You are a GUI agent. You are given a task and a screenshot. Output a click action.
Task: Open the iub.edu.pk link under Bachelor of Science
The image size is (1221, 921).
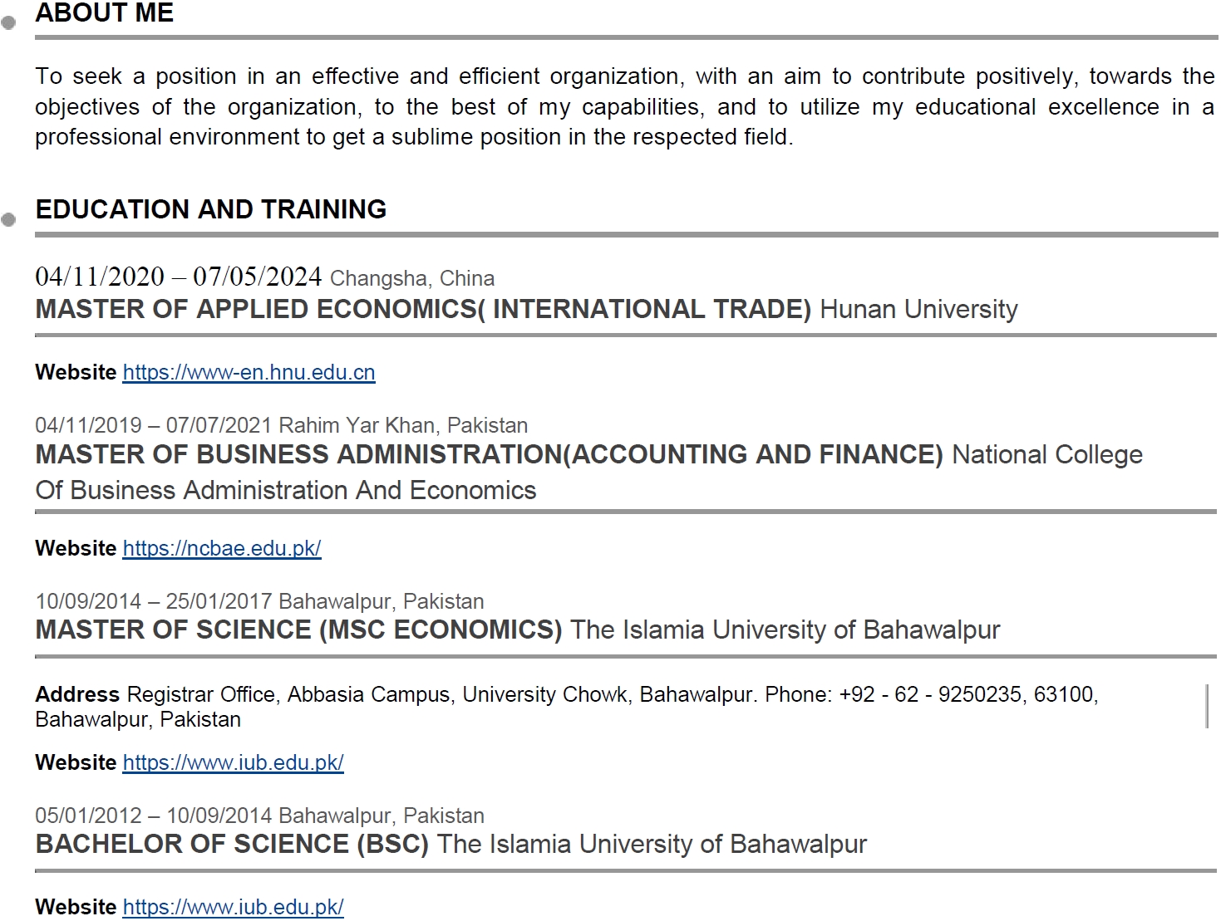tap(233, 907)
